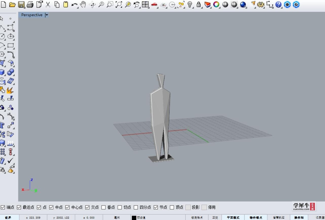The image size is (325, 220).
Task: Activate the Rotate view tool
Action: tap(92, 5)
